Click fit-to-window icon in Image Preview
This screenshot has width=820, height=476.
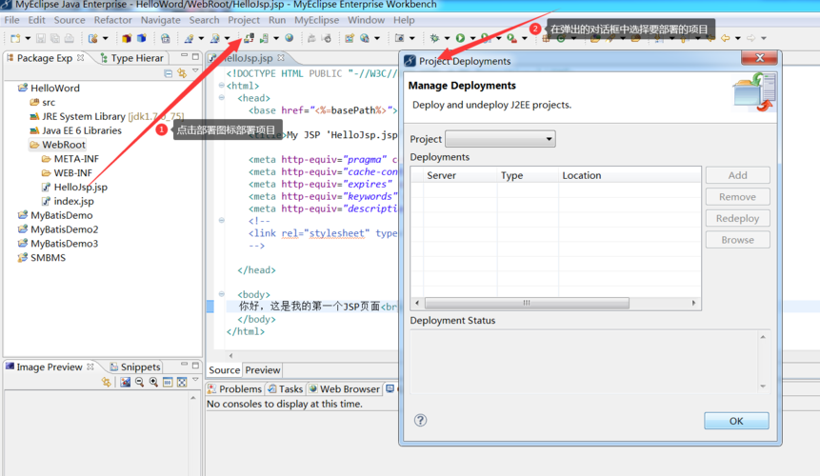coord(182,382)
